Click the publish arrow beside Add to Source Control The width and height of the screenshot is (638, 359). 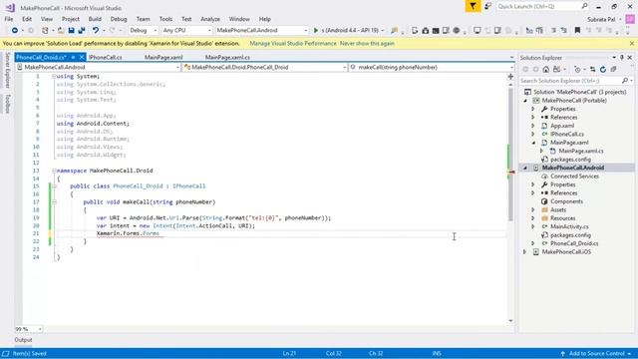562,354
